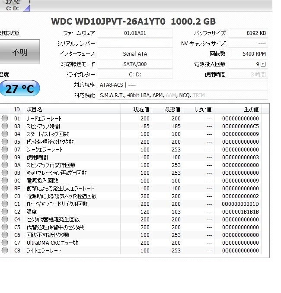The width and height of the screenshot is (281, 293).
Task: Click the status circle for attribute 0A
Action: point(5,165)
